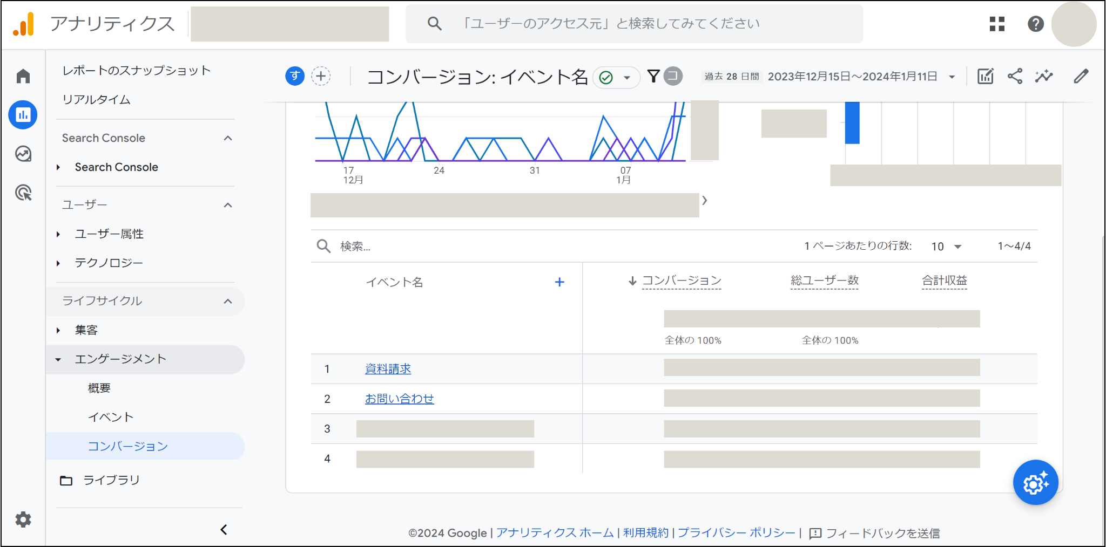Screen dimensions: 1106x547
Task: Collapse the ライフサイクル section
Action: pos(228,301)
